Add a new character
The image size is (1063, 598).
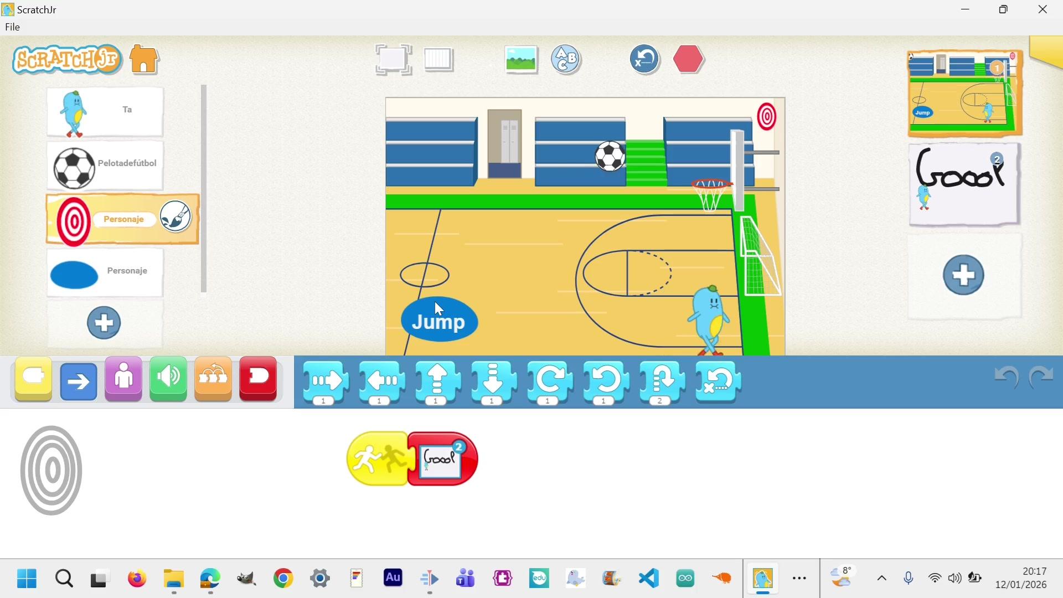104,323
